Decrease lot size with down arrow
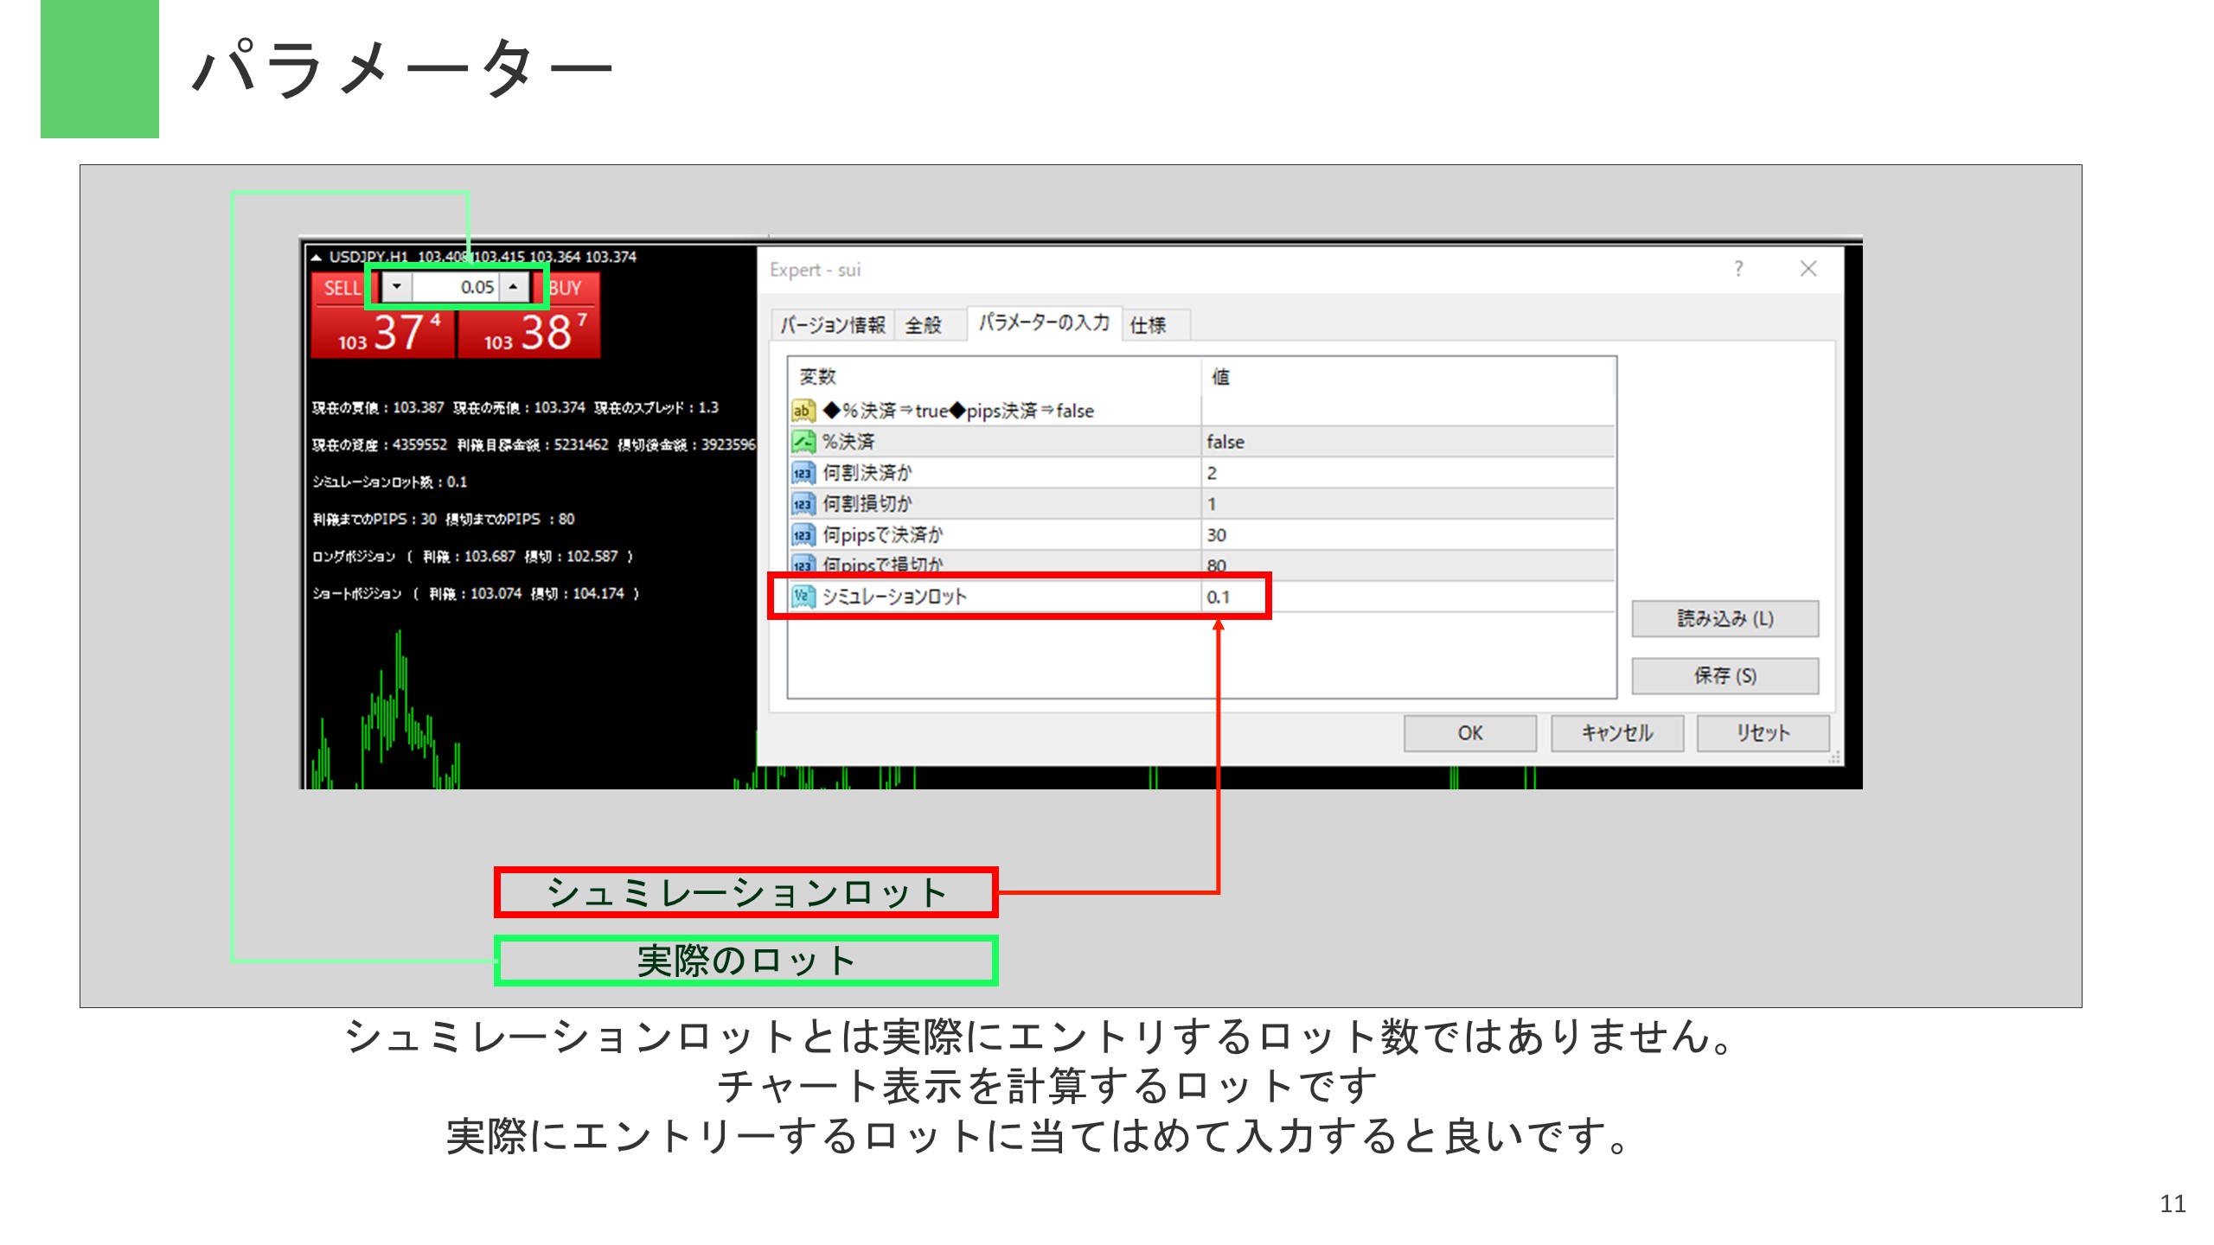 coord(397,287)
